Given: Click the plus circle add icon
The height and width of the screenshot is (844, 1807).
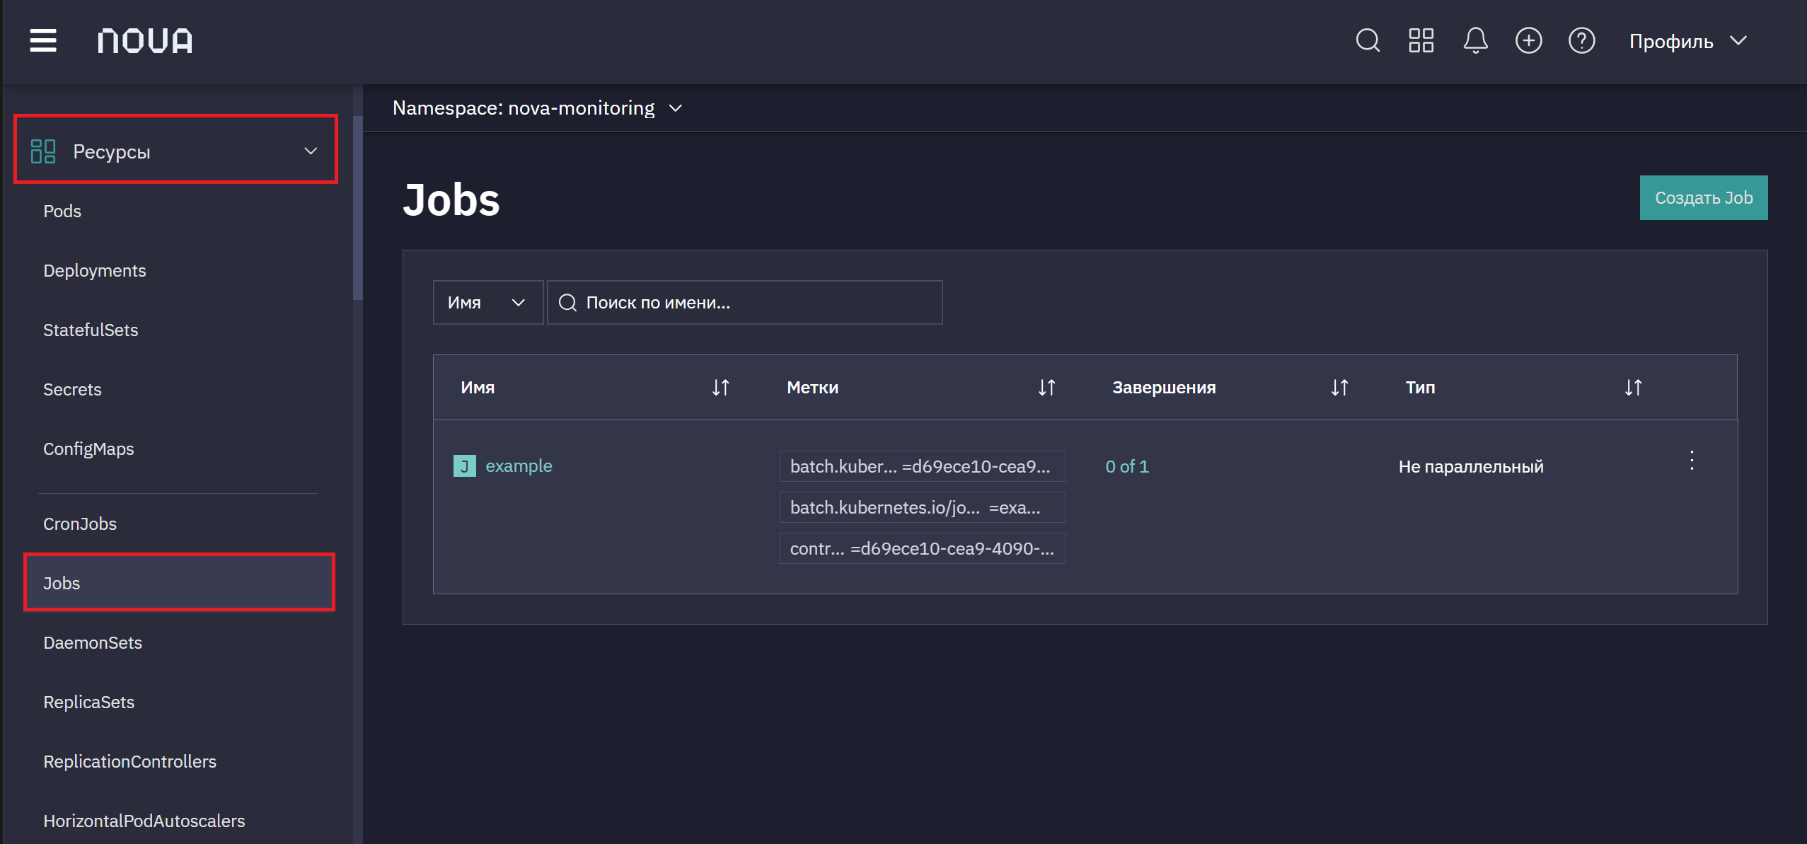Looking at the screenshot, I should (x=1528, y=40).
